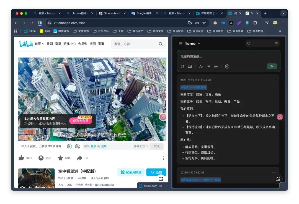Open 游戏中心 in bilibili navigation
Screen dimensions: 299x204
coord(69,44)
